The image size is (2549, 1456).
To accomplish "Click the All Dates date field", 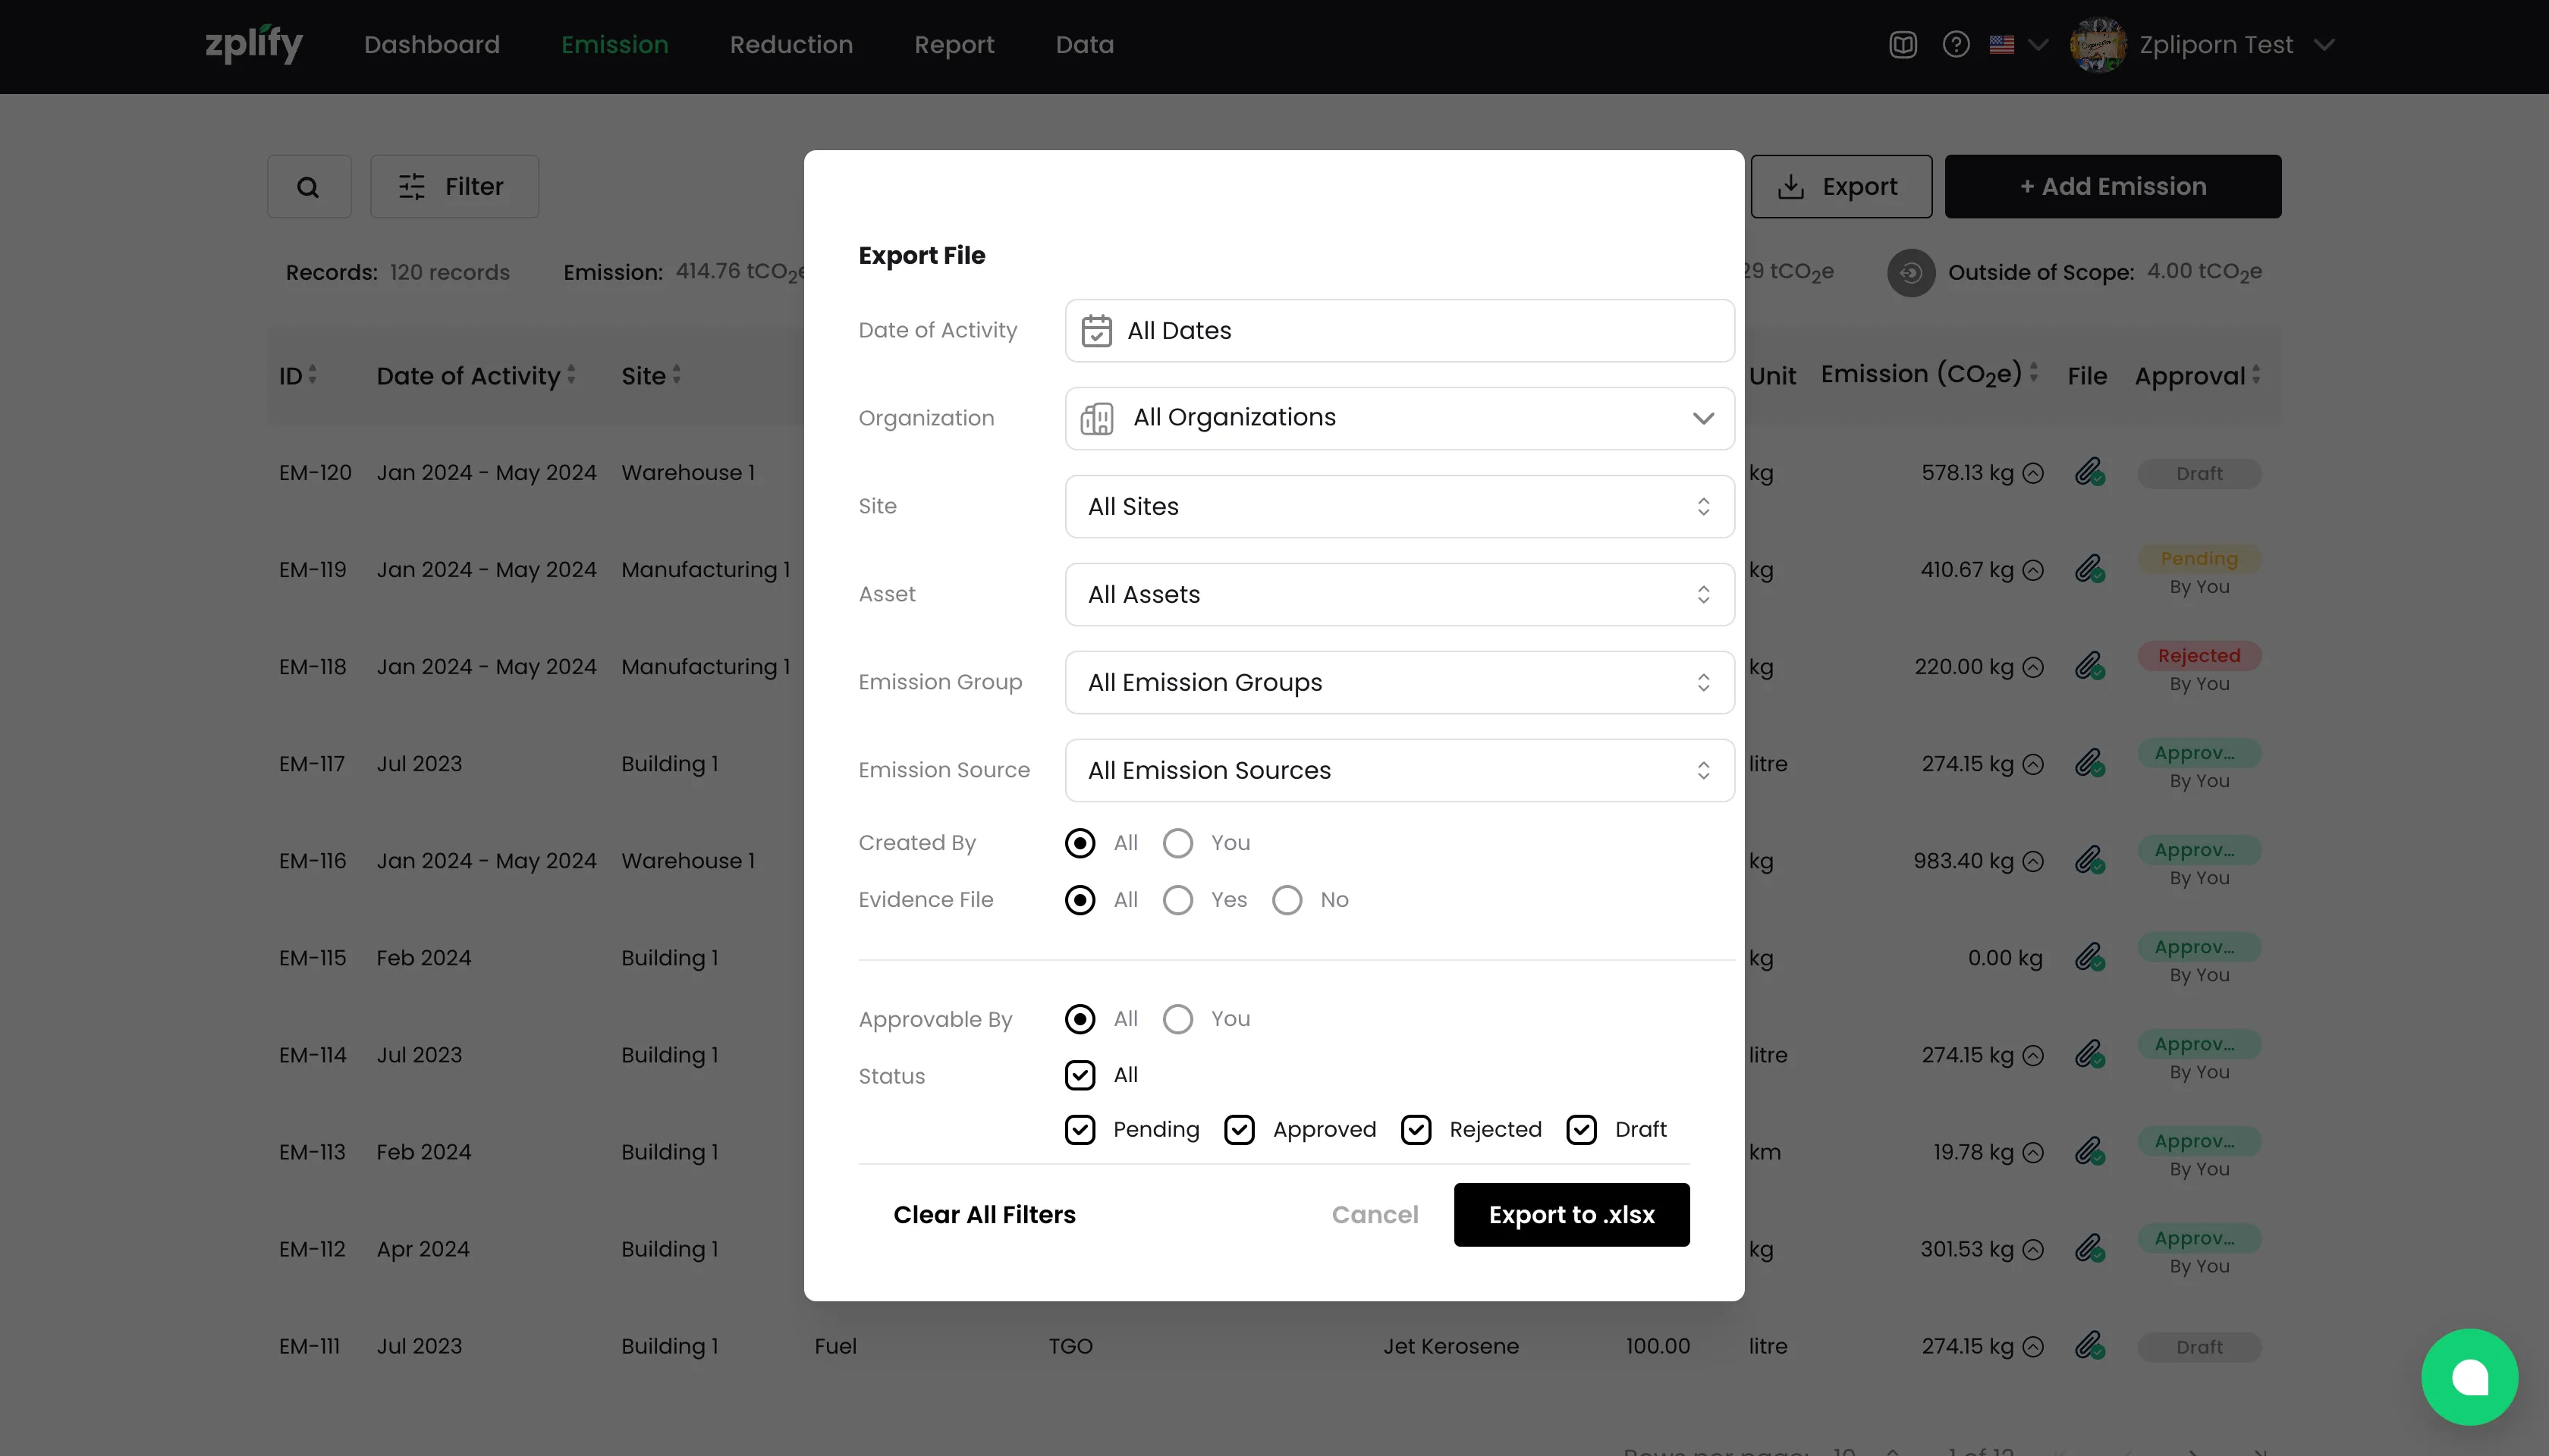I will click(1400, 330).
